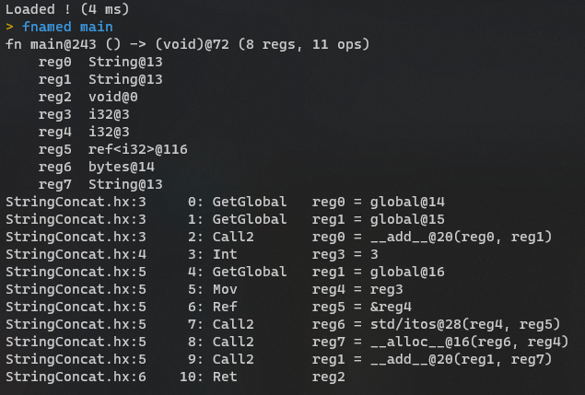The height and width of the screenshot is (395, 585).
Task: Select the reg2 void@0 register line
Action: (88, 97)
